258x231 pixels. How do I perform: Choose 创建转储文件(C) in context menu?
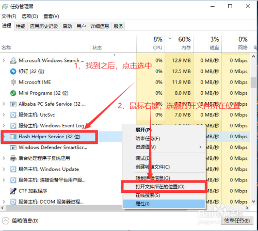tap(164, 167)
